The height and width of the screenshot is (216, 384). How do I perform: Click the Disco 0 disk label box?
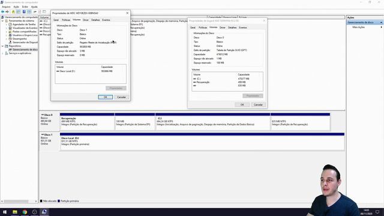click(x=49, y=121)
